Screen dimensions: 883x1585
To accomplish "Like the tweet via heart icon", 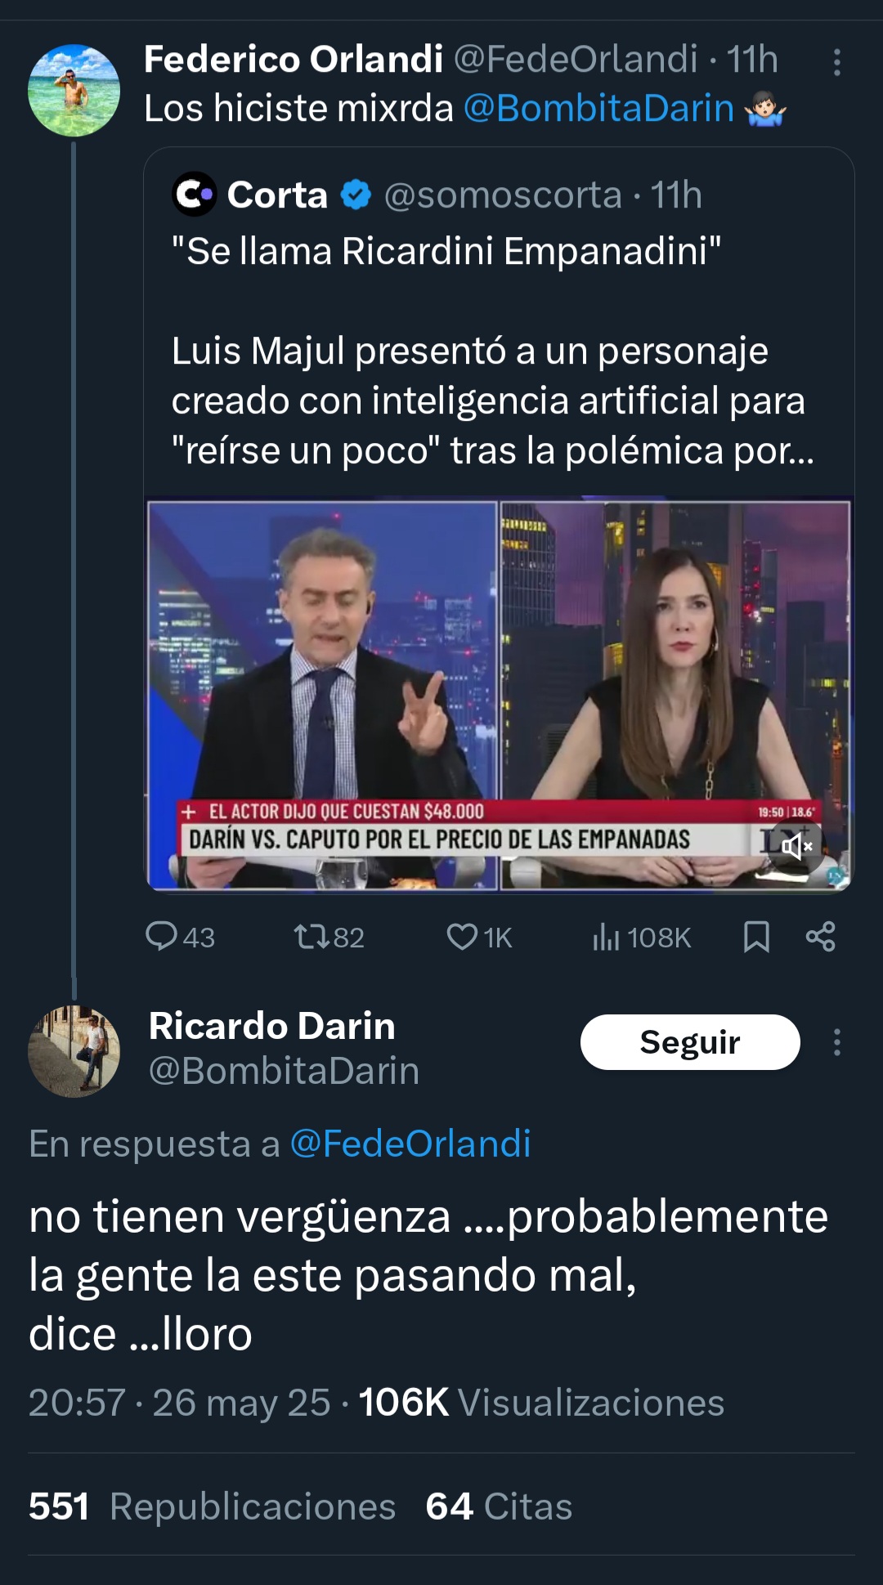I will [x=462, y=936].
